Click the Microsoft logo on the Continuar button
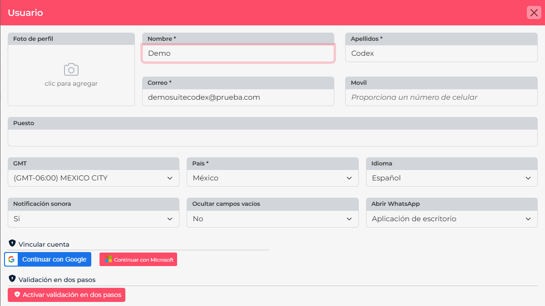 click(108, 259)
